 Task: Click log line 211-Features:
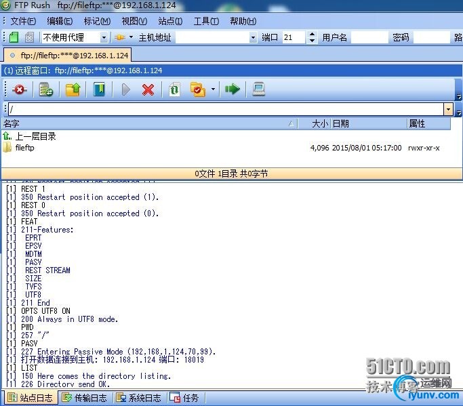tap(39, 229)
